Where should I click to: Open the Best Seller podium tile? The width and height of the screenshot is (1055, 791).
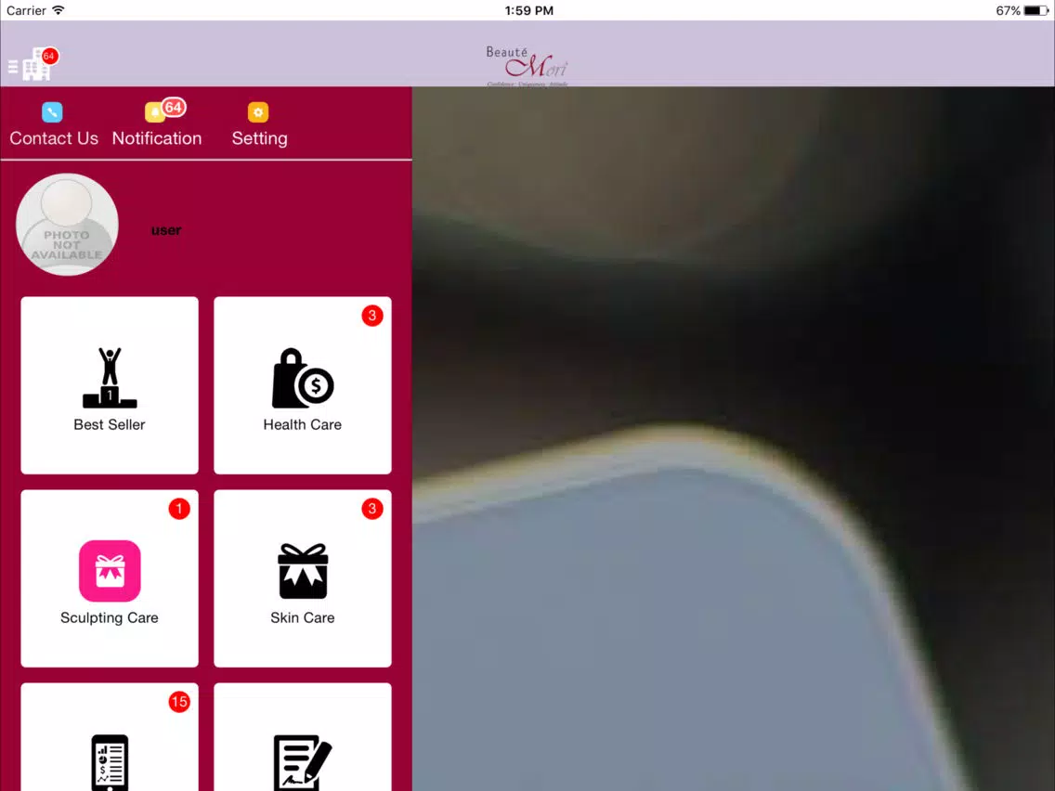110,385
